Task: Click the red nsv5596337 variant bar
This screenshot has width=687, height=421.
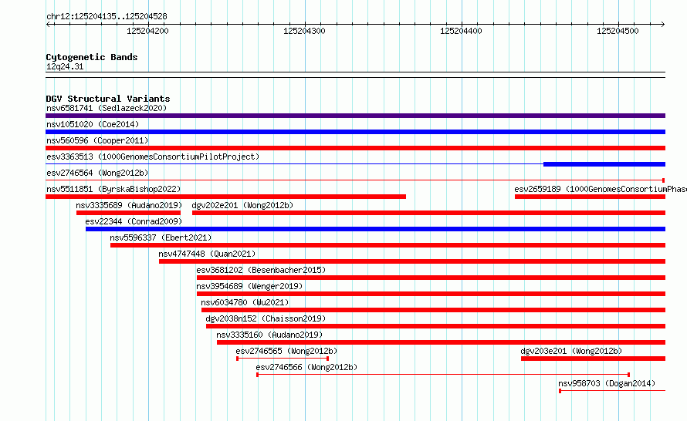Action: tap(387, 245)
